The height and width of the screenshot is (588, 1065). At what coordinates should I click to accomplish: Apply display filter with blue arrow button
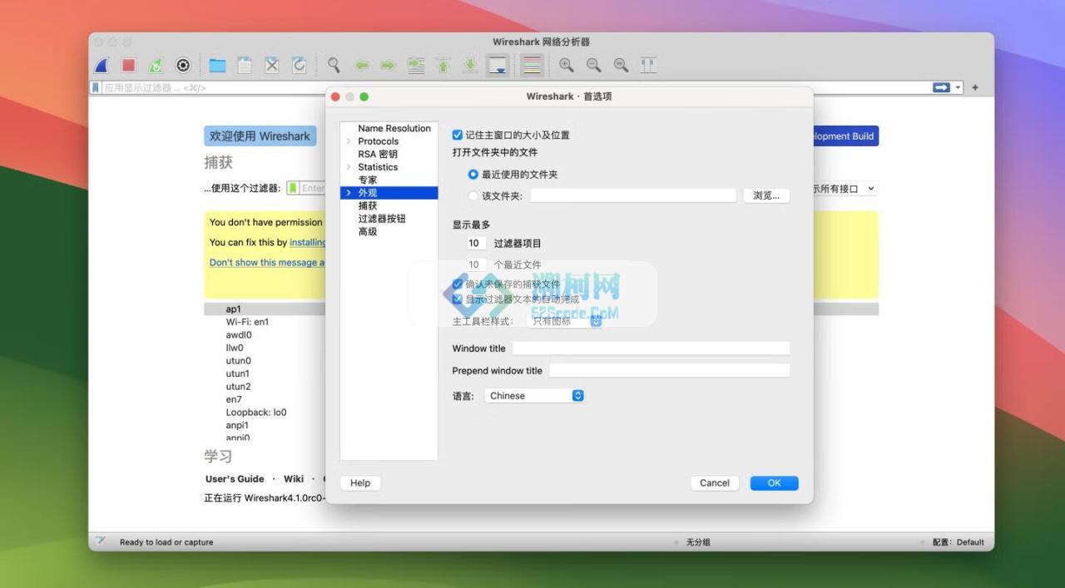942,87
